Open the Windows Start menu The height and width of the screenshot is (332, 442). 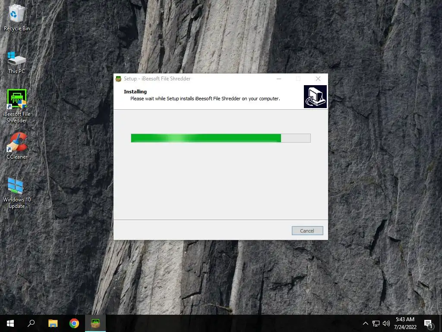pos(10,323)
